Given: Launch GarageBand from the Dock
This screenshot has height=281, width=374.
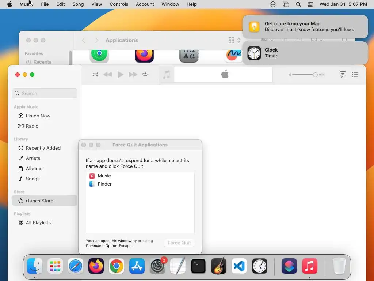Looking at the screenshot, I should pos(219,266).
